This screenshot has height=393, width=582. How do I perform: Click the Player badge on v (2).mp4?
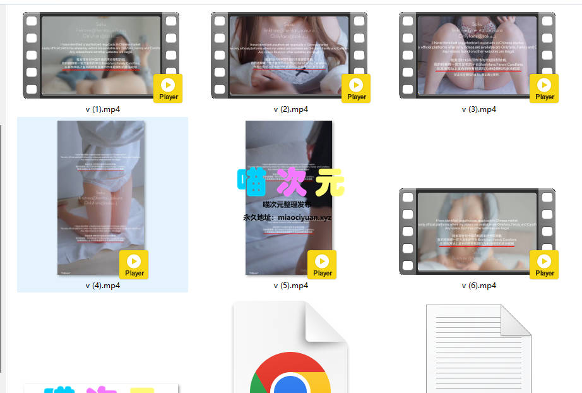[356, 88]
